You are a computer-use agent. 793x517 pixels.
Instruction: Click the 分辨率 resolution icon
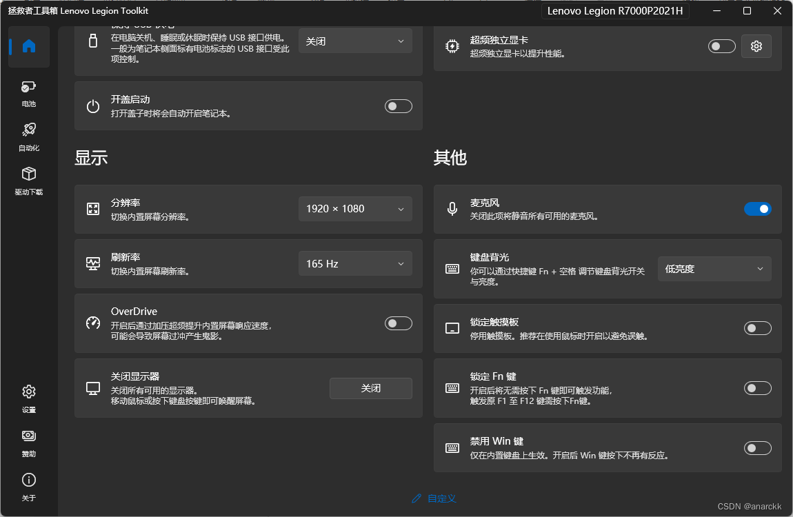tap(93, 209)
